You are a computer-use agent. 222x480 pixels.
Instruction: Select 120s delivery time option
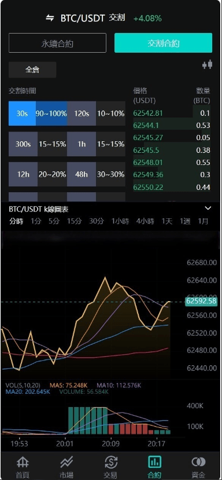click(x=82, y=113)
